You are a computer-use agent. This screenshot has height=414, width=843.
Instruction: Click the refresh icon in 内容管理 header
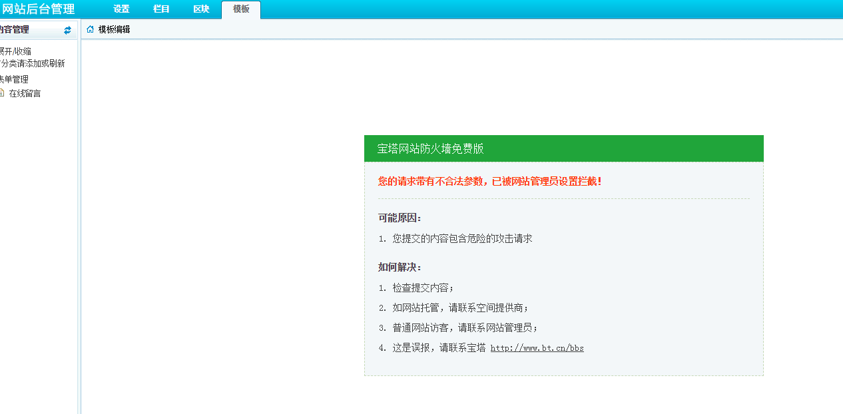68,30
